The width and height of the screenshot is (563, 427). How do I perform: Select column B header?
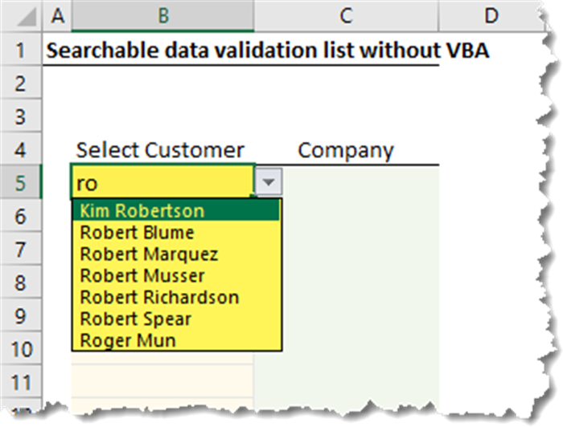click(162, 14)
